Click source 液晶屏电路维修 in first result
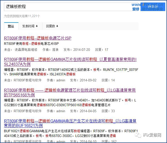This screenshot has width=167, height=143. (x=26, y=50)
